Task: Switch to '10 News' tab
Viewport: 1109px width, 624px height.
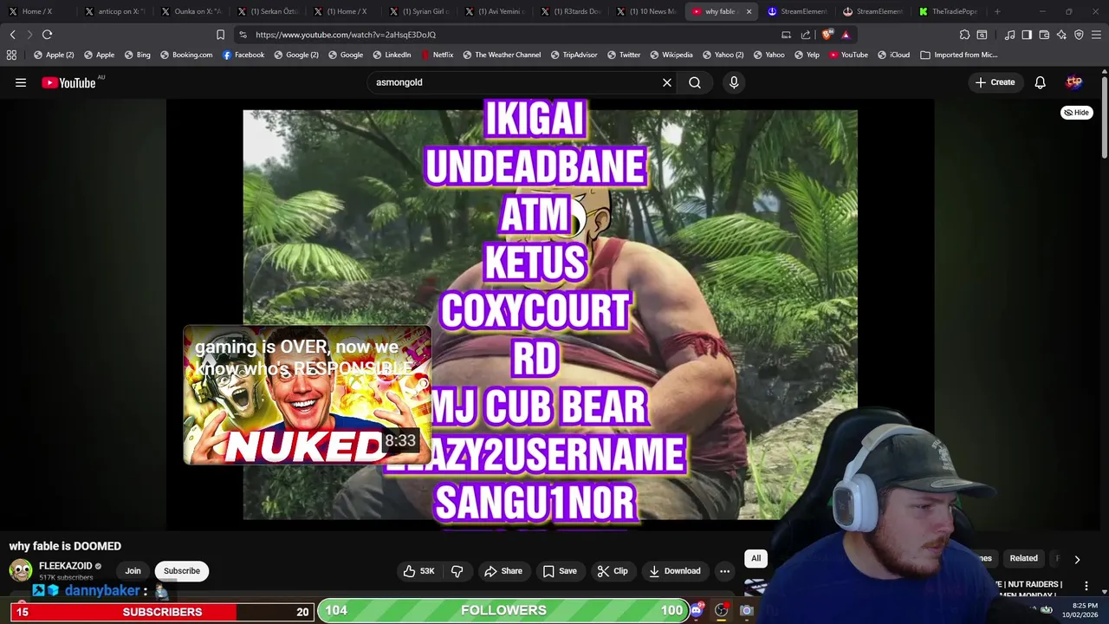Action: 645,11
